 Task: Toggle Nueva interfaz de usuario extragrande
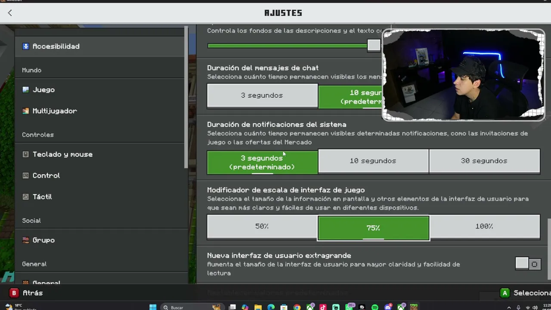point(528,264)
